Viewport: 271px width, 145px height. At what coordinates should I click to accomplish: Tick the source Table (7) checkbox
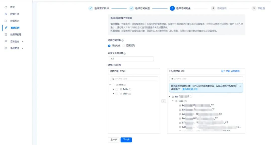click(x=117, y=89)
